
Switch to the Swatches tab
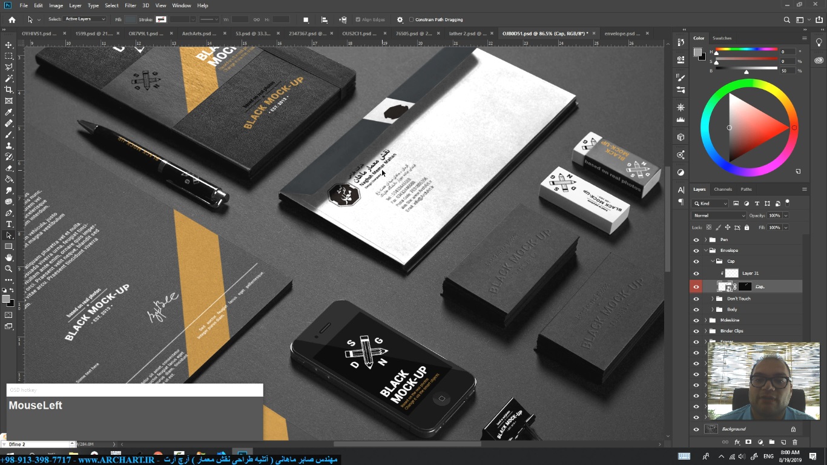[x=722, y=38]
